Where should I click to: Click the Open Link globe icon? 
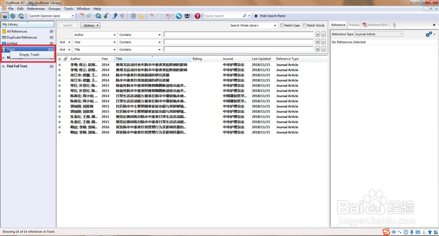[x=133, y=16]
